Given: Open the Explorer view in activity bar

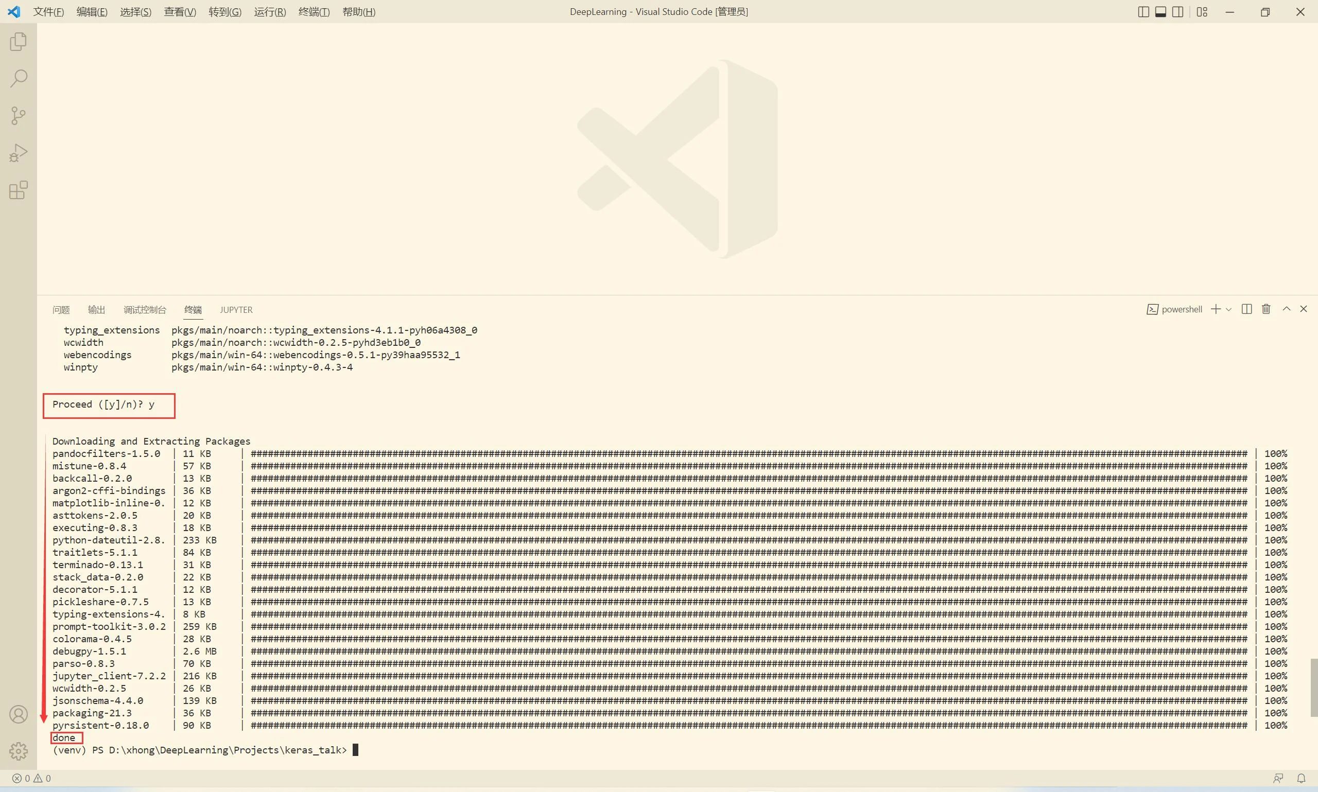Looking at the screenshot, I should 18,42.
